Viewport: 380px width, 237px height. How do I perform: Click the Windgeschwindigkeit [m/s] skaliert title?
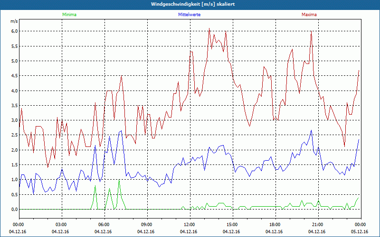click(x=193, y=4)
